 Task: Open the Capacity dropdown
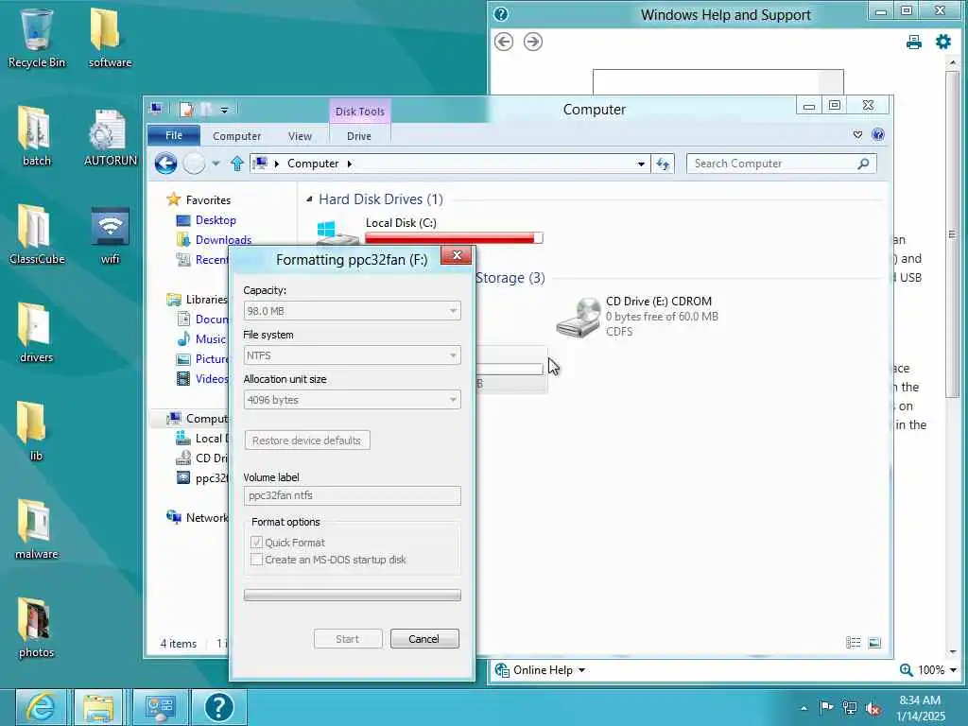pos(352,310)
